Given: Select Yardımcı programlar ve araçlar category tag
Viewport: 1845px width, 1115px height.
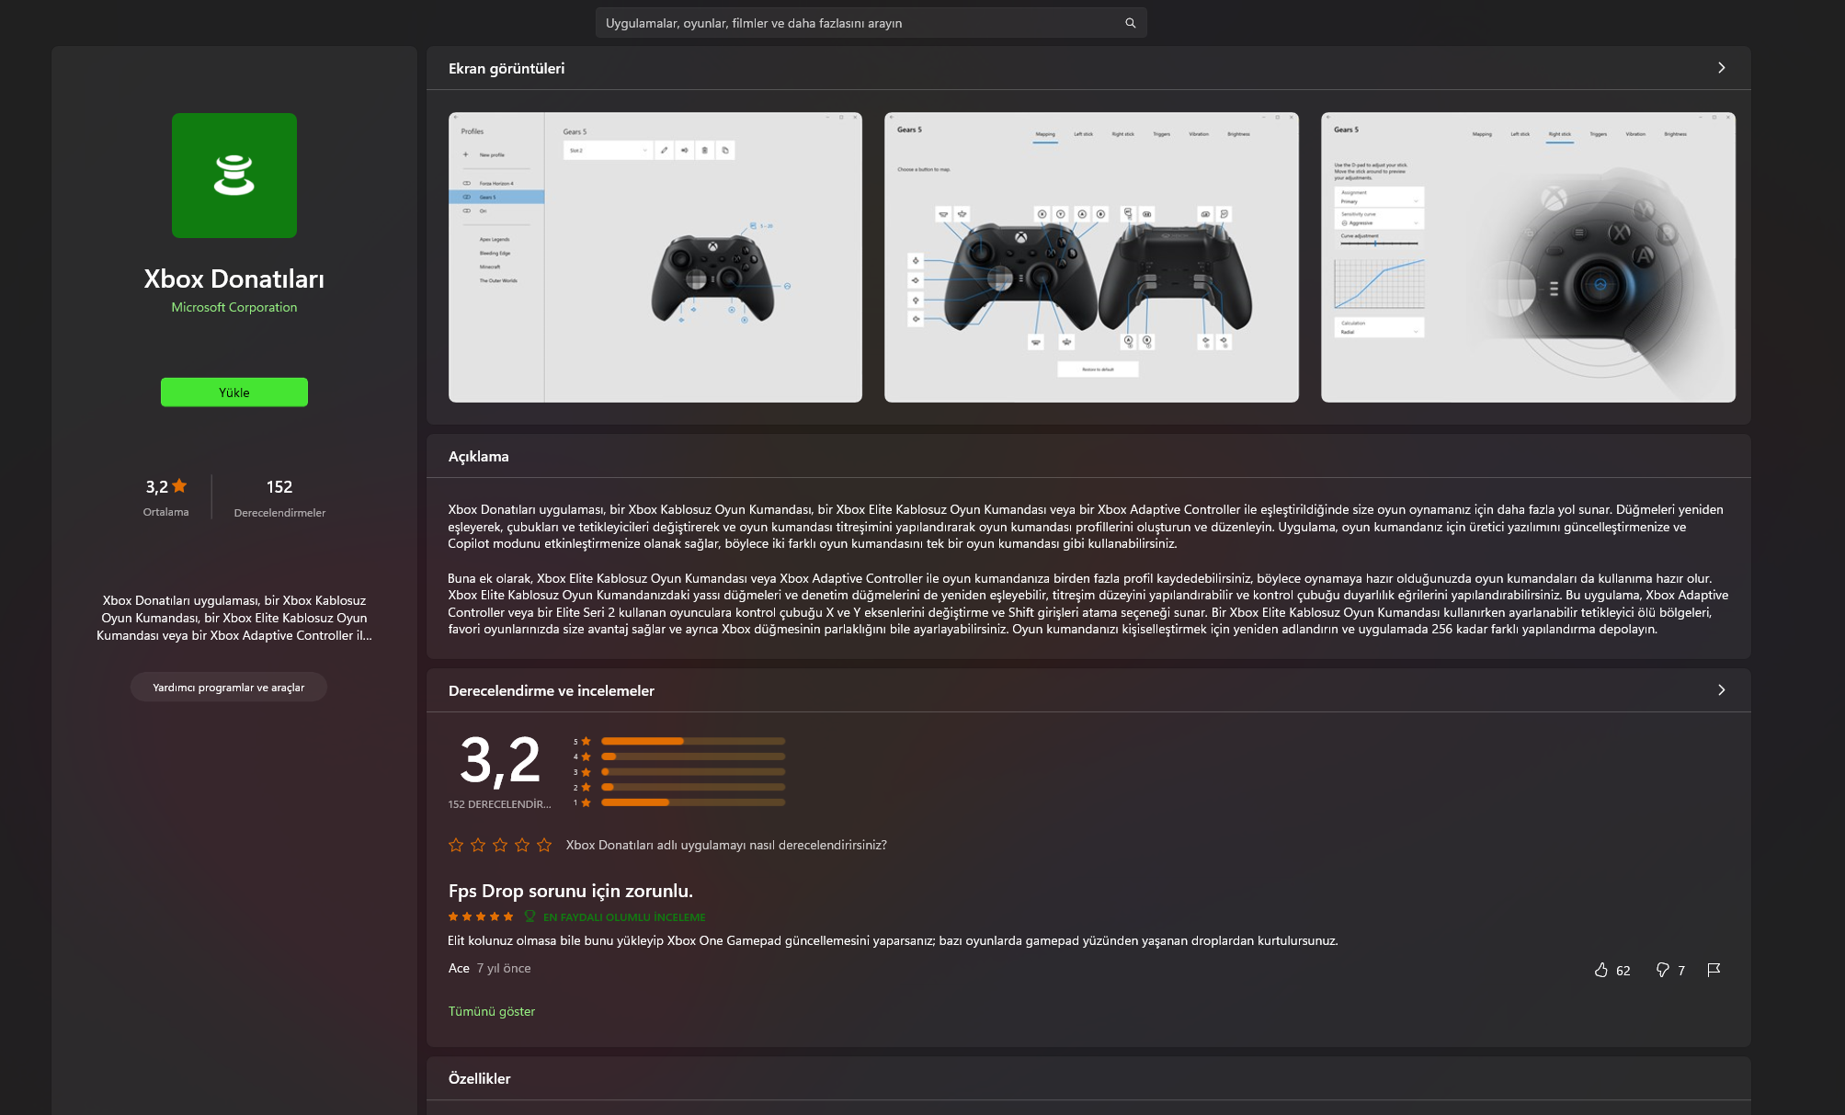Looking at the screenshot, I should pos(229,688).
